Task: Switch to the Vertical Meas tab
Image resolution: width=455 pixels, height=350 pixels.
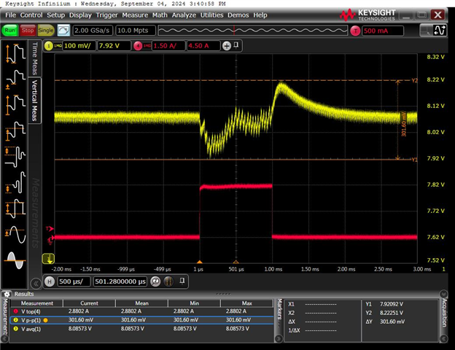Action: (x=34, y=101)
